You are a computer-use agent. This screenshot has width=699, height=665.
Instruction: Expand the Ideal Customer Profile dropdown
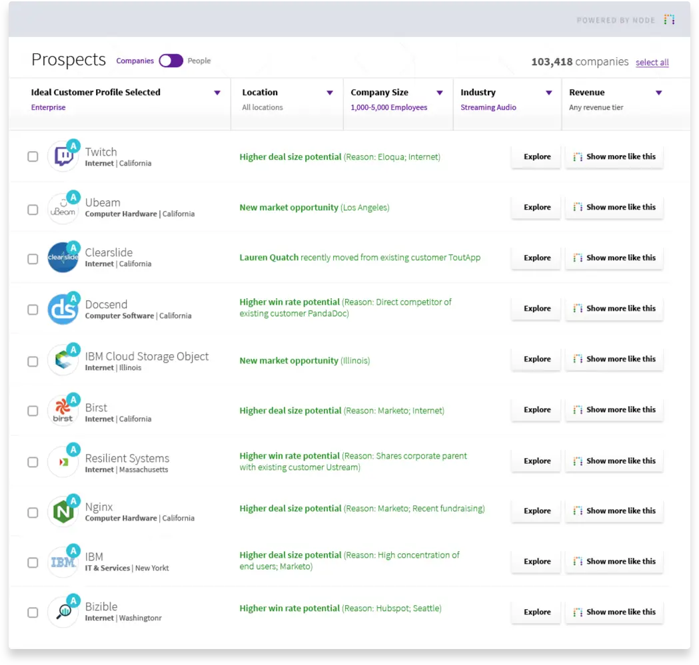(x=217, y=93)
